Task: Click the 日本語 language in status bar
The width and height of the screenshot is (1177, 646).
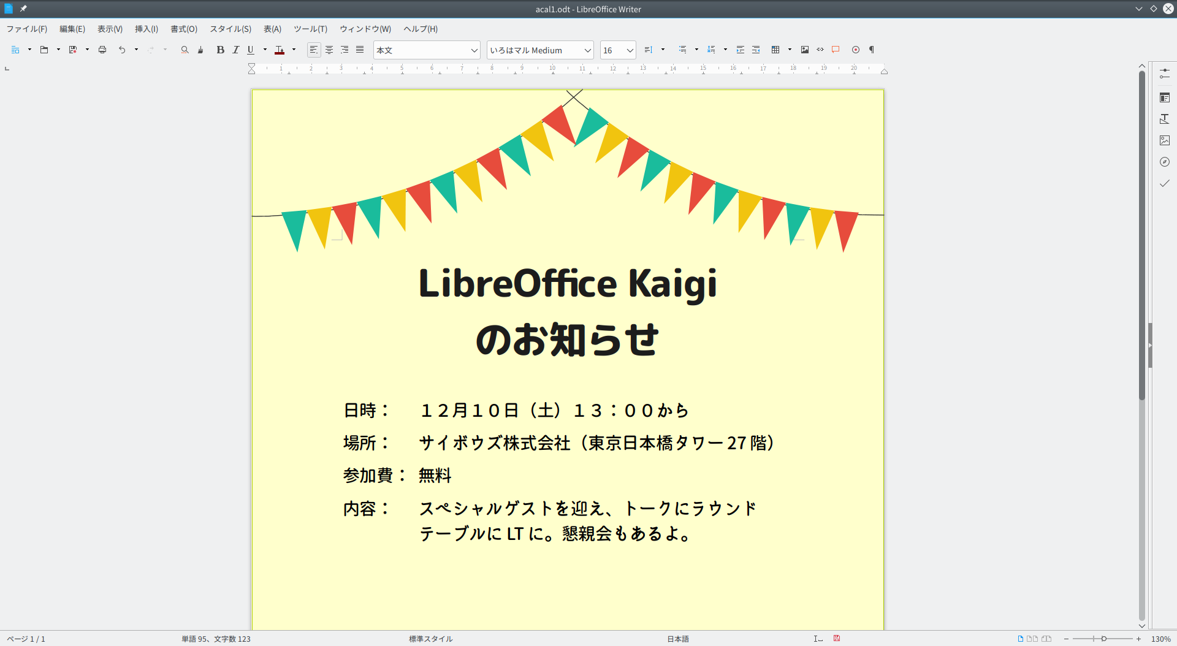Action: [678, 639]
